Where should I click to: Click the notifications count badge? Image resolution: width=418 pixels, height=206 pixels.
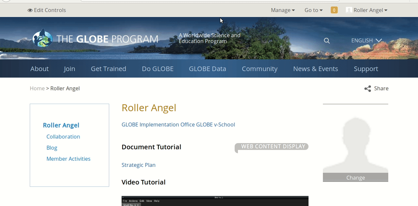tap(334, 10)
